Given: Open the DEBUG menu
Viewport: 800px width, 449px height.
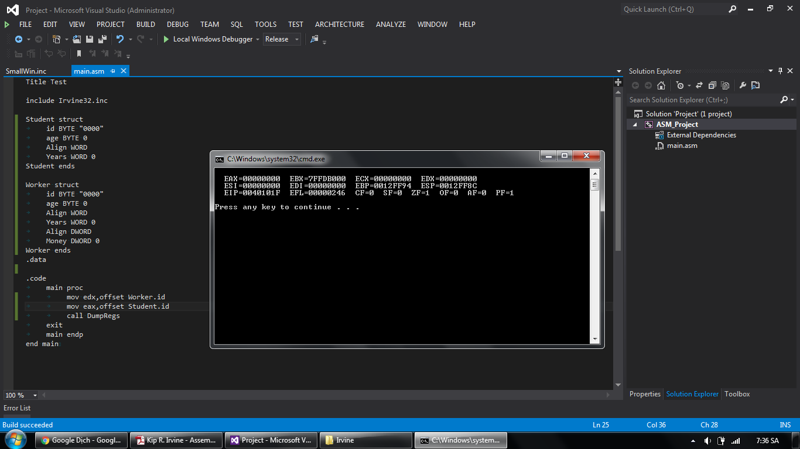Looking at the screenshot, I should click(x=177, y=25).
